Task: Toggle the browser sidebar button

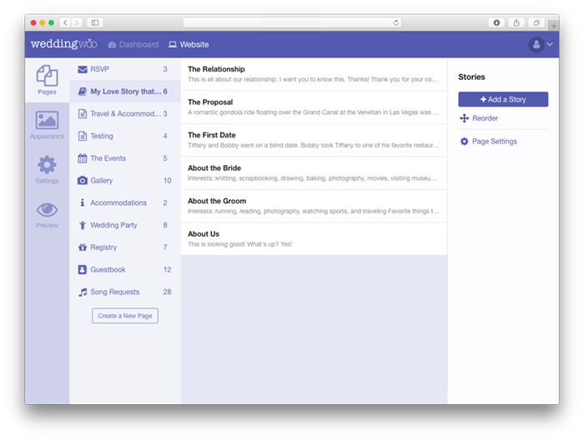Action: pos(95,22)
